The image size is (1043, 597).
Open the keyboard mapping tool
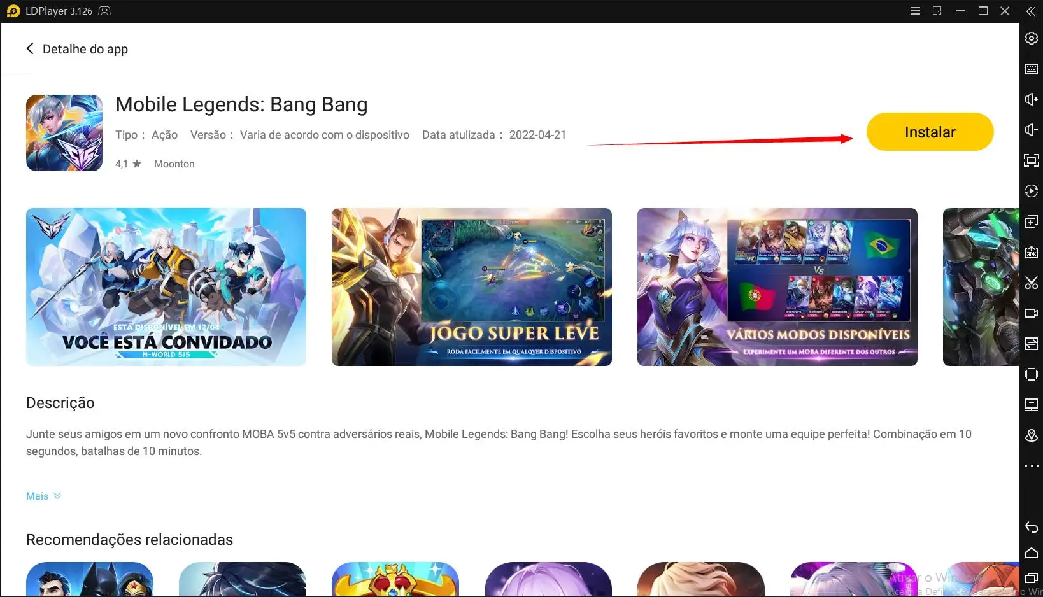(1032, 69)
